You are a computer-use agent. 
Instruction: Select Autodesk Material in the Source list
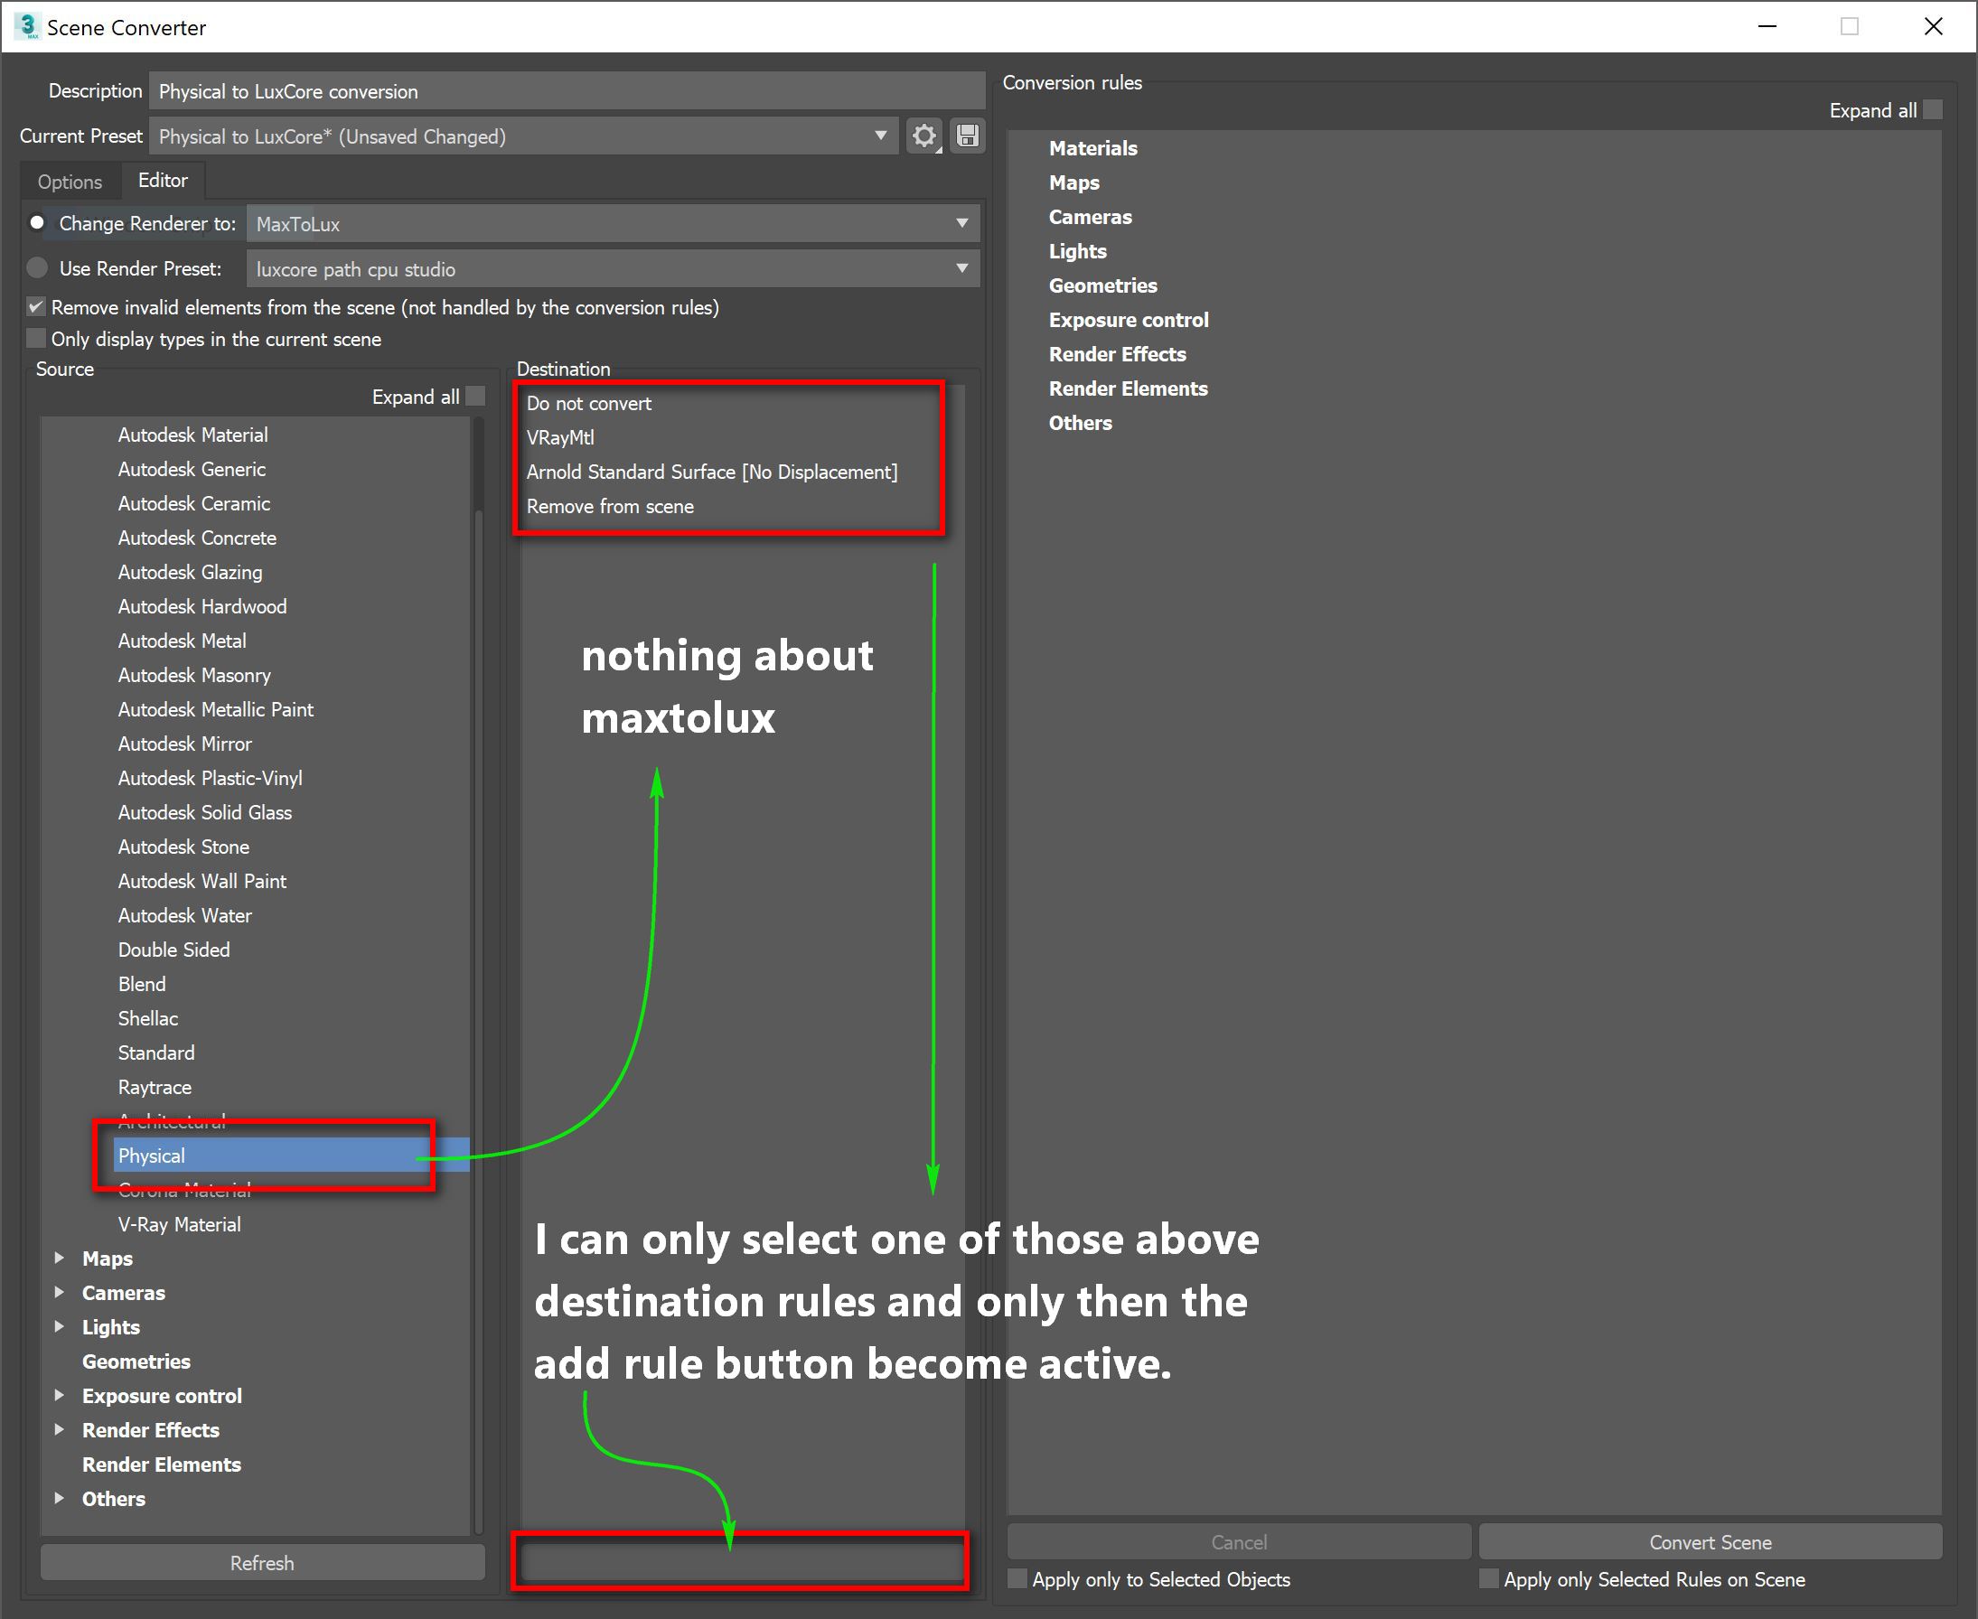[x=193, y=435]
